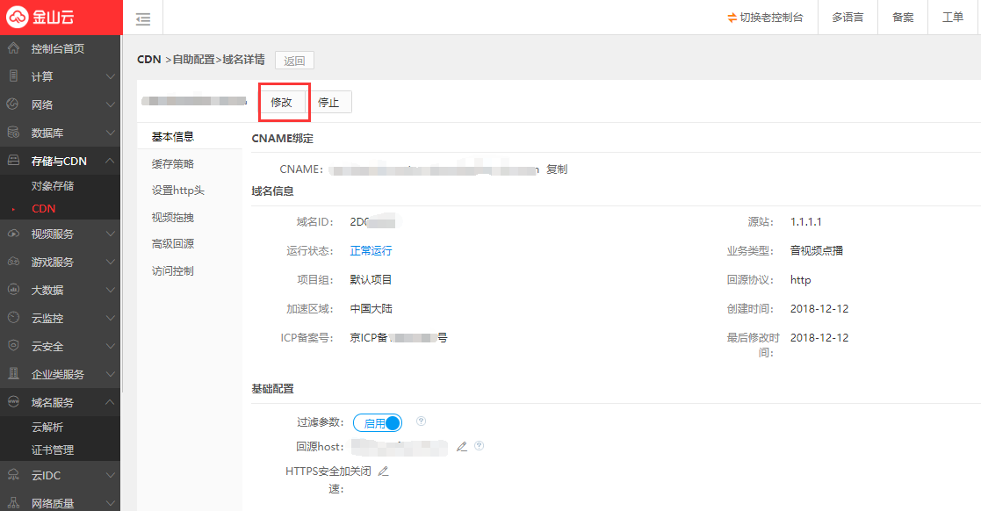Expand the 视频服务 menu chevron
The image size is (981, 511).
[x=110, y=234]
